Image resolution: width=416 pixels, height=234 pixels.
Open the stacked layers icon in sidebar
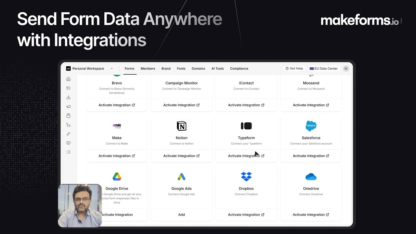68,115
